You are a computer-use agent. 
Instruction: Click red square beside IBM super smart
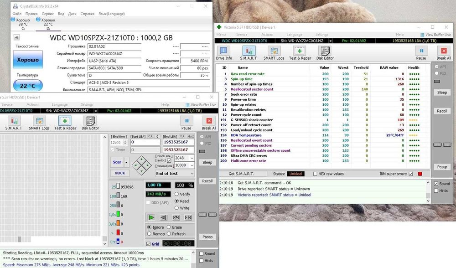pos(420,174)
